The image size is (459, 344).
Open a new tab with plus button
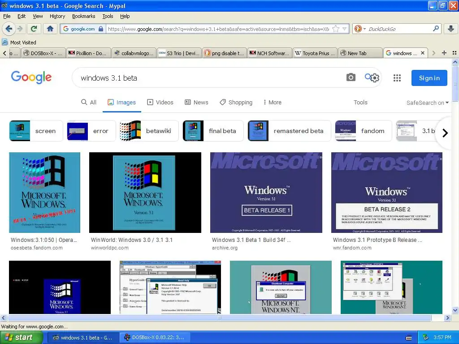[x=444, y=53]
